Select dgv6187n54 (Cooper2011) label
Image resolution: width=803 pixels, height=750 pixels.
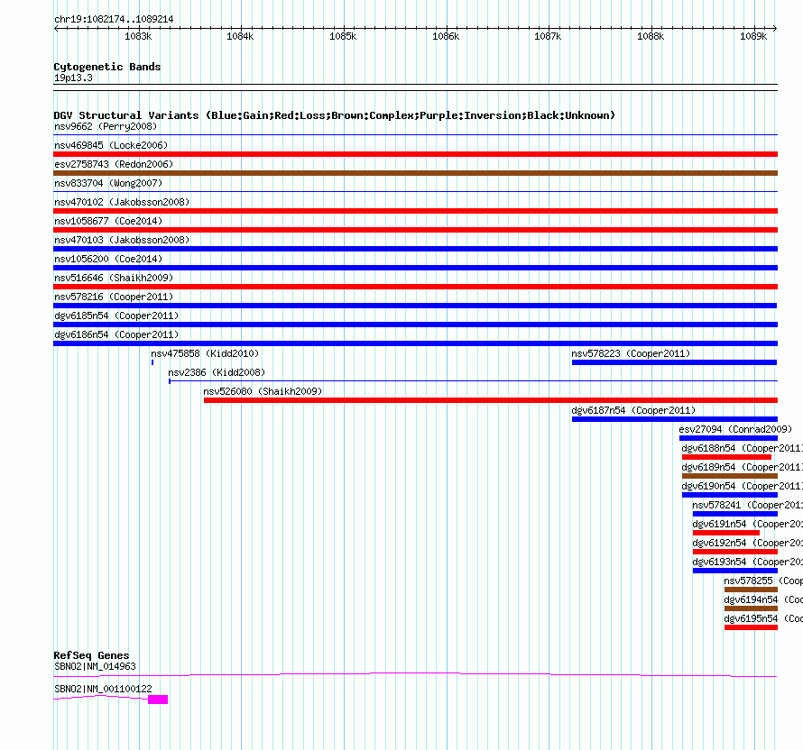[x=633, y=410]
